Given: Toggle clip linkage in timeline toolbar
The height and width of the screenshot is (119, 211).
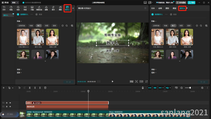Looking at the screenshot, I should pos(160,88).
